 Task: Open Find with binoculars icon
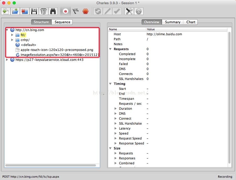coord(53,11)
